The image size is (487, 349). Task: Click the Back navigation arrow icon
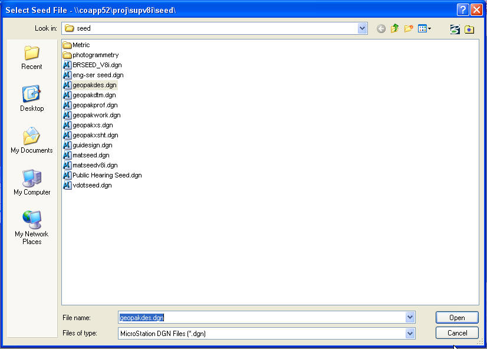(381, 29)
